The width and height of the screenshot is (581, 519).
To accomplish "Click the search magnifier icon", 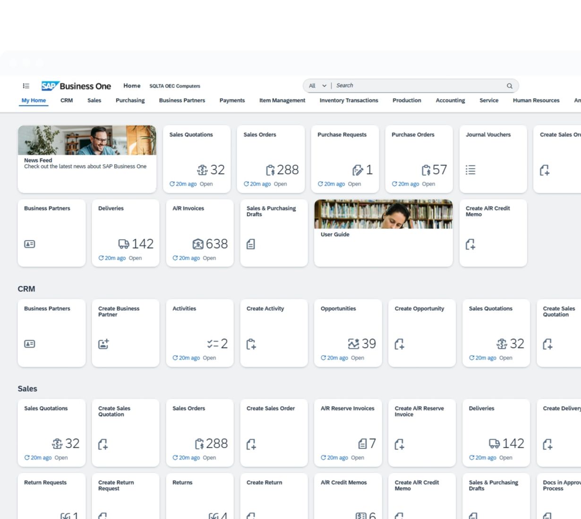I will coord(509,86).
